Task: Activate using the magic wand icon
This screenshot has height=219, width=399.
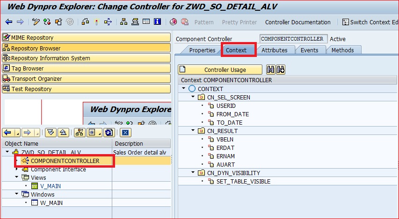Action: click(x=96, y=22)
